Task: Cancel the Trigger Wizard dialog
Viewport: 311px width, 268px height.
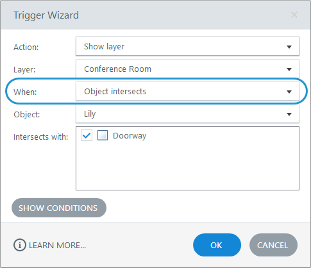Action: 273,245
